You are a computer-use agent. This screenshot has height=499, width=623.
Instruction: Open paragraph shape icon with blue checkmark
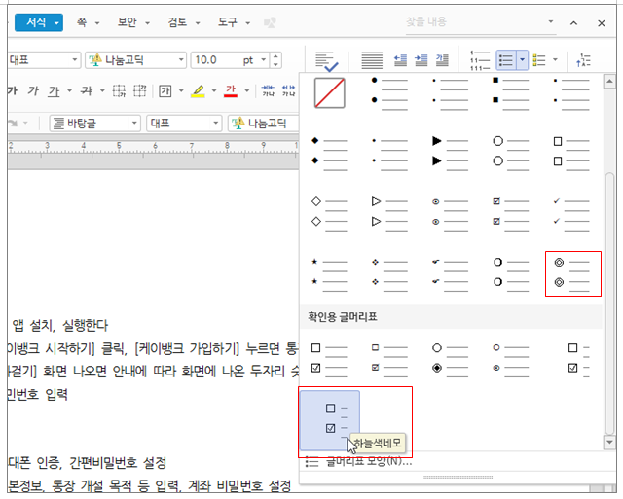[327, 61]
